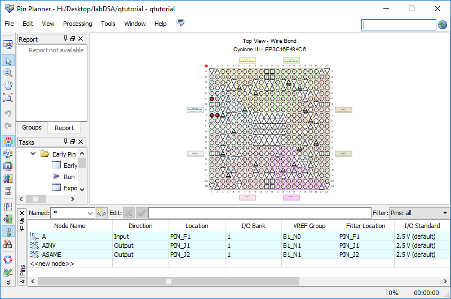This screenshot has height=299, width=451.
Task: Click the Edit accept checkmark button
Action: 142,213
